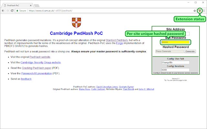Click the Generate button

click(x=190, y=51)
